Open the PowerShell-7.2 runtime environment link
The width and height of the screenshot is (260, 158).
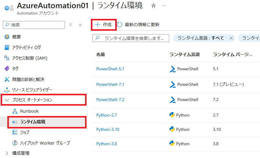(x=110, y=100)
